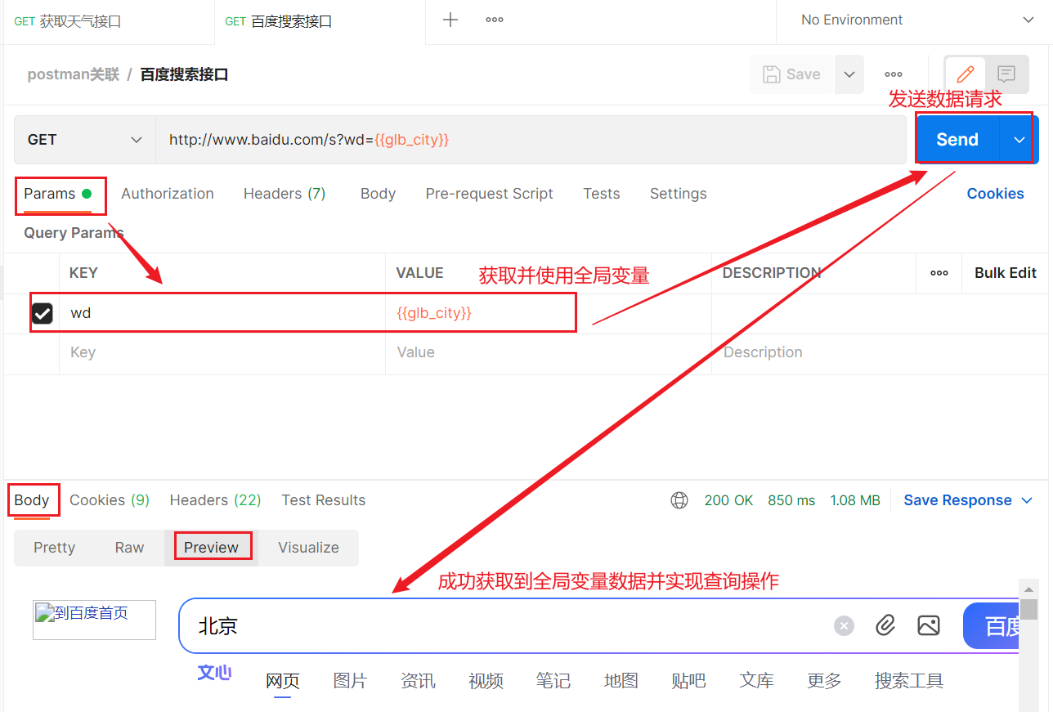
Task: Click the 850 ms response time
Action: click(791, 500)
